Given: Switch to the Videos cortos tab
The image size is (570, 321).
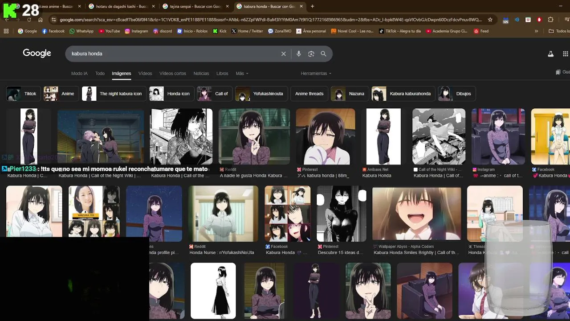Looking at the screenshot, I should (x=173, y=74).
